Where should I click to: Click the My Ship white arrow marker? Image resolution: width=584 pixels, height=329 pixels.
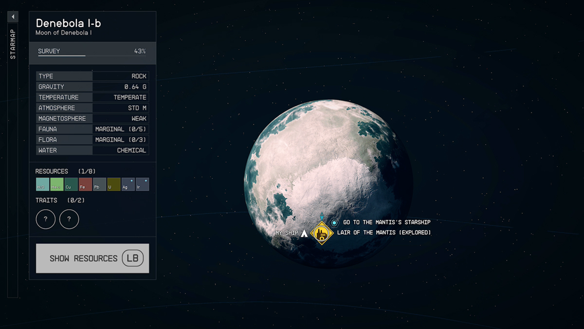pyautogui.click(x=304, y=233)
